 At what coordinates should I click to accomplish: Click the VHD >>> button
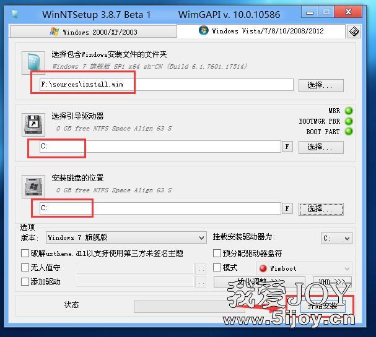pos(333,282)
